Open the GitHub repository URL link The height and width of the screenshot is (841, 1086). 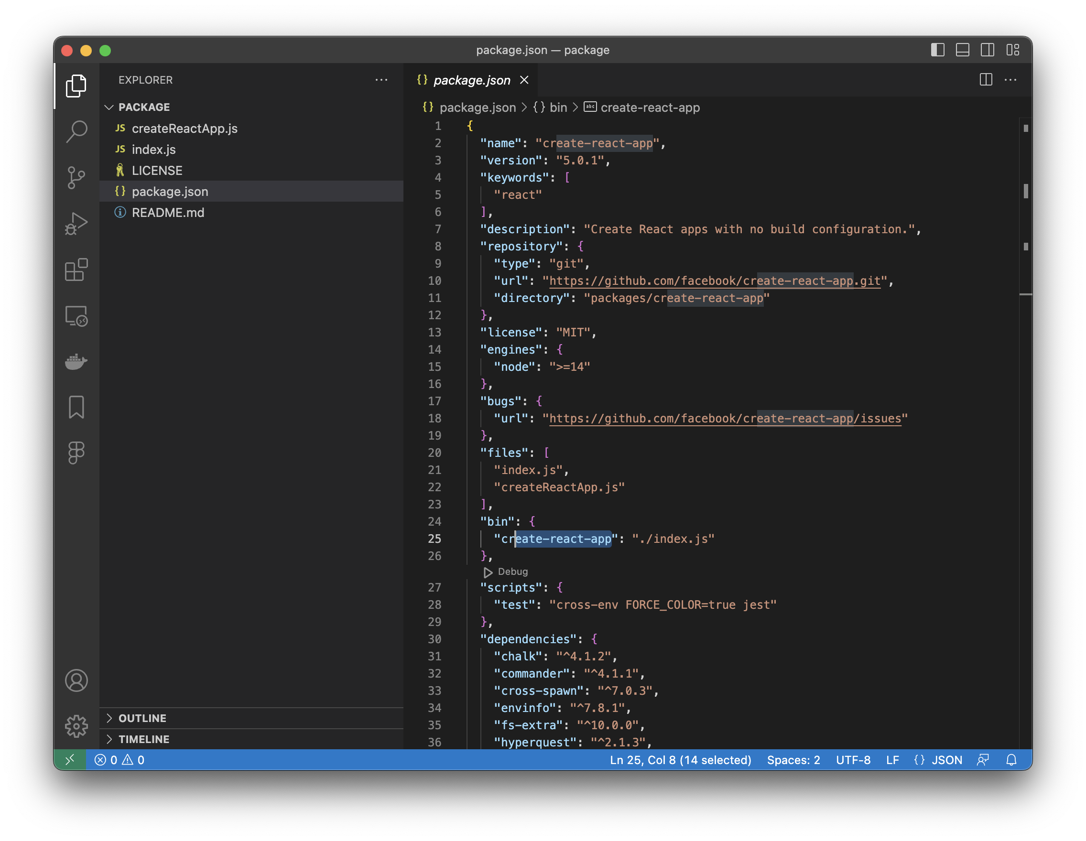click(714, 281)
